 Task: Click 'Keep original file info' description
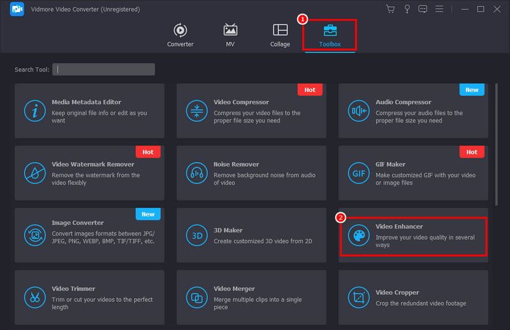click(99, 117)
